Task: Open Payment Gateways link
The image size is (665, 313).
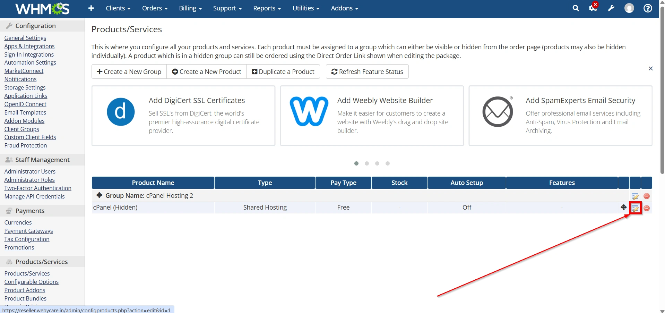Action: click(x=29, y=231)
